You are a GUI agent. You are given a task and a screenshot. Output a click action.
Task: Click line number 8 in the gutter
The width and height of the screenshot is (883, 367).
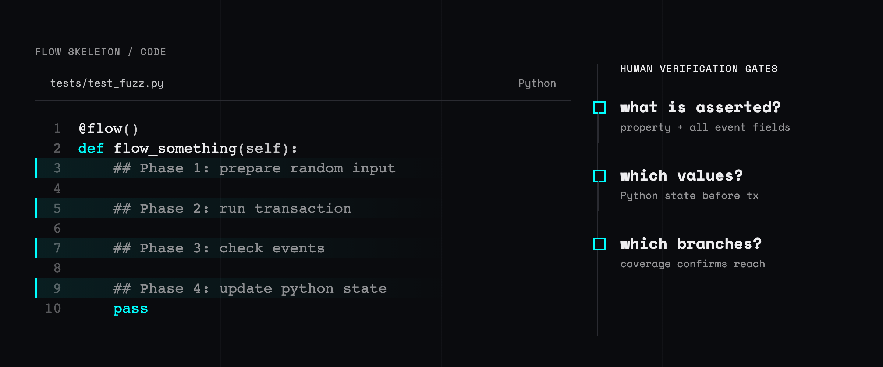pos(57,268)
